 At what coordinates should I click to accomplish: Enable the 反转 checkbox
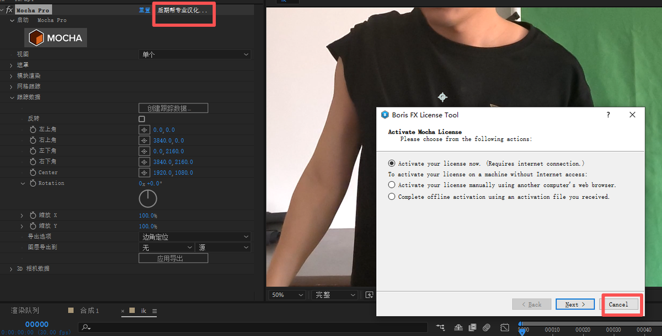142,119
